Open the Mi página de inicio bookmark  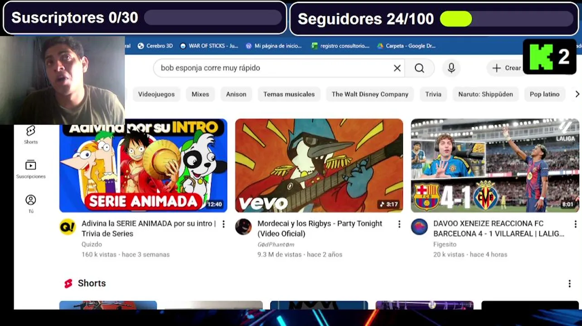point(274,46)
